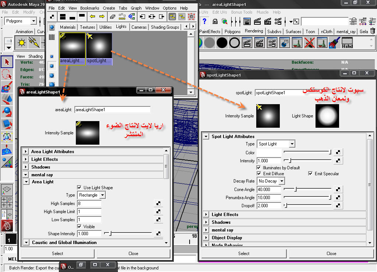Select the spotLight swatch in Hypershade
377x272 pixels.
tap(99, 49)
